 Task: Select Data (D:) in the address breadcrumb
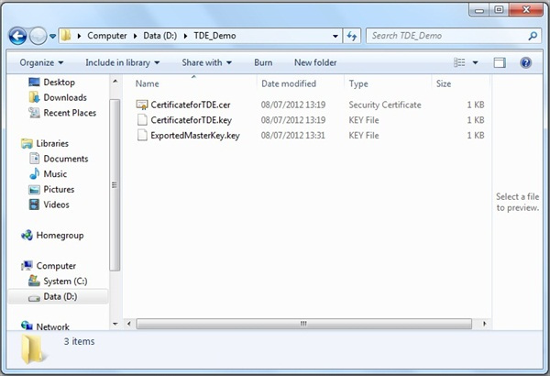click(x=159, y=36)
